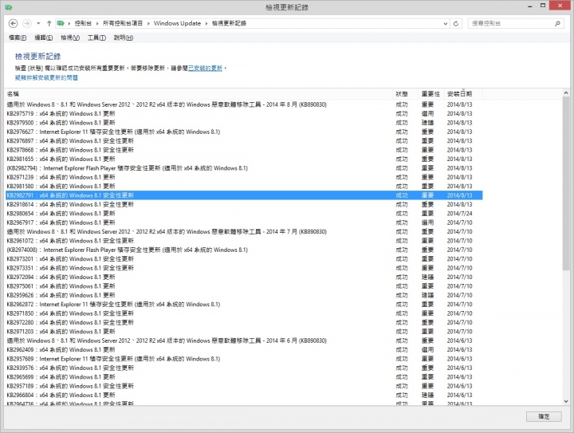Viewport: 574px width, 433px height.
Task: Click the 所有控制台項目 breadcrumb
Action: [123, 23]
